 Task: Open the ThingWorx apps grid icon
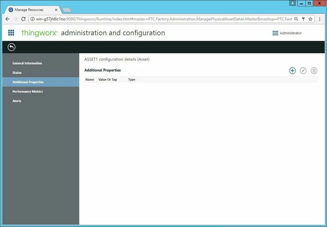point(11,32)
